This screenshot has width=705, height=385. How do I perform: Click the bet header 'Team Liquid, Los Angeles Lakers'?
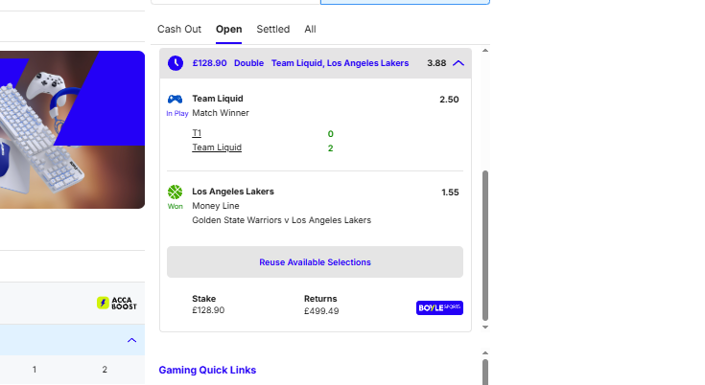(x=340, y=63)
